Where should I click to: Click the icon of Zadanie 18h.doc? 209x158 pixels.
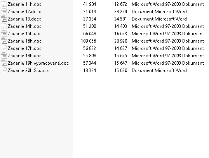tap(4, 56)
